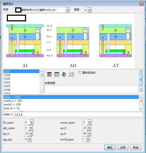The height and width of the screenshot is (153, 146).
Task: Expand the fix_open value dropdown
Action: [32, 122]
